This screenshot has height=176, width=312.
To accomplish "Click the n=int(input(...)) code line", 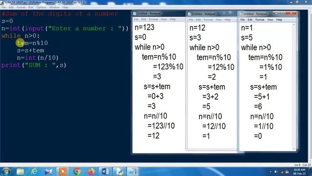I will [x=65, y=28].
